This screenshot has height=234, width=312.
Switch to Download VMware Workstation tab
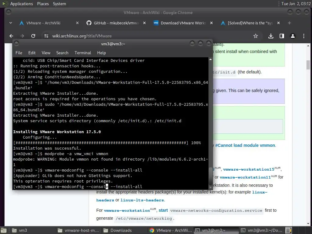point(183,23)
